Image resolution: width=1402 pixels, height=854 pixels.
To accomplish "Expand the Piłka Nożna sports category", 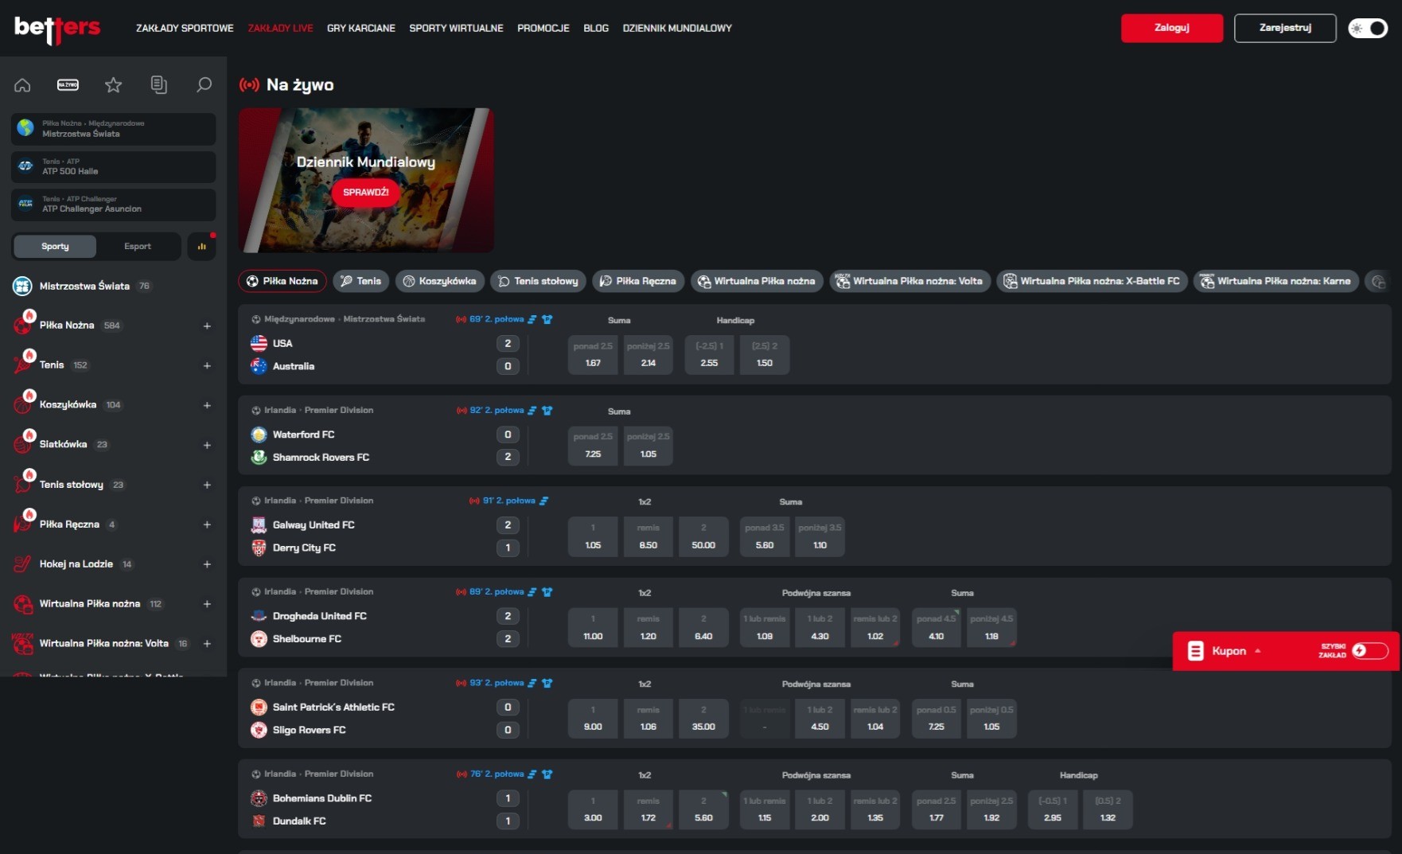I will [x=207, y=326].
